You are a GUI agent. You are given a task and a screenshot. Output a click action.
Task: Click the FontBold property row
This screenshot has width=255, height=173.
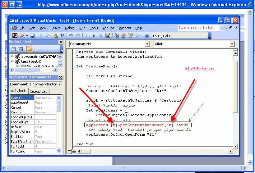33,146
